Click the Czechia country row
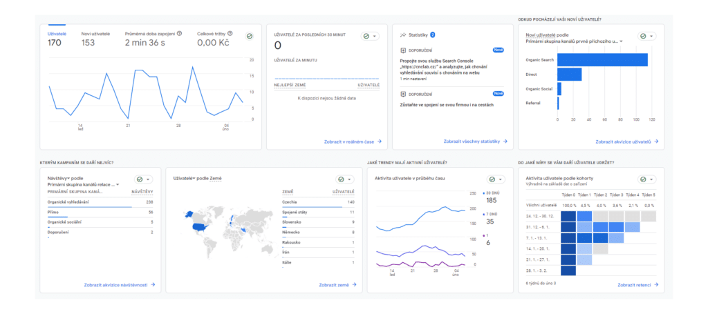708x314 pixels. click(x=318, y=203)
